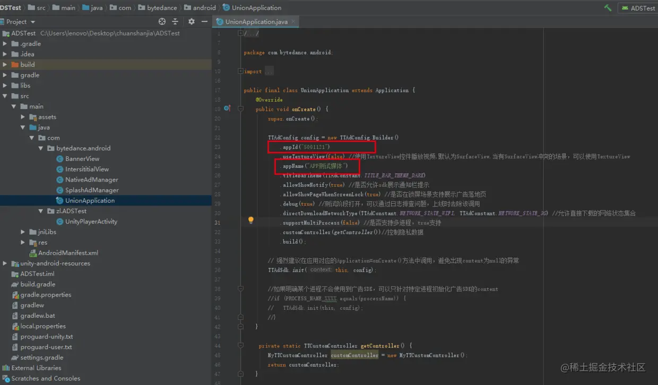Expand the libs folder arrow
The height and width of the screenshot is (385, 658).
[5, 86]
